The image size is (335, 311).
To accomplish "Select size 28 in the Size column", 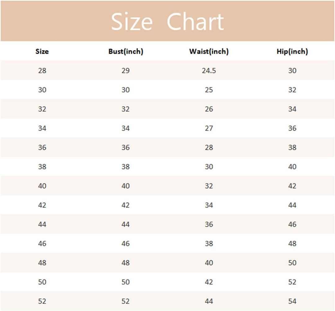I will pos(42,71).
